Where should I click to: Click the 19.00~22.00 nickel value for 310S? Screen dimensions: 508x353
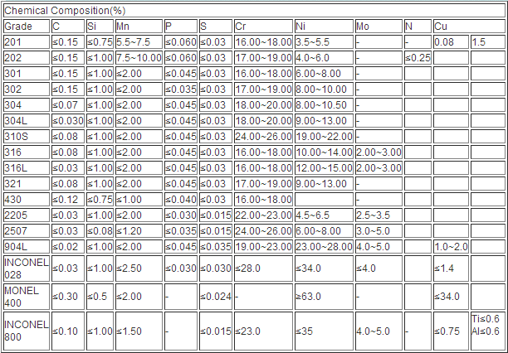coord(322,136)
